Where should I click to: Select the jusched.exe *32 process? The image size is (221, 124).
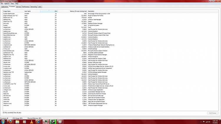point(68,53)
